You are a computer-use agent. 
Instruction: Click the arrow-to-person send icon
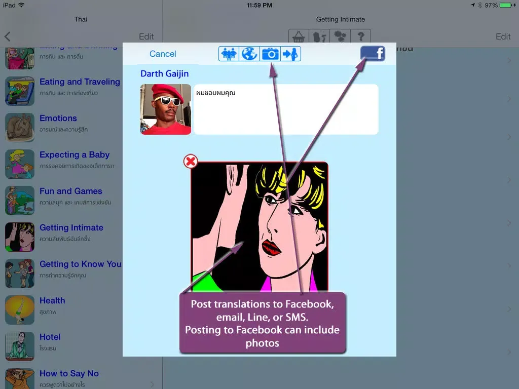tap(290, 54)
